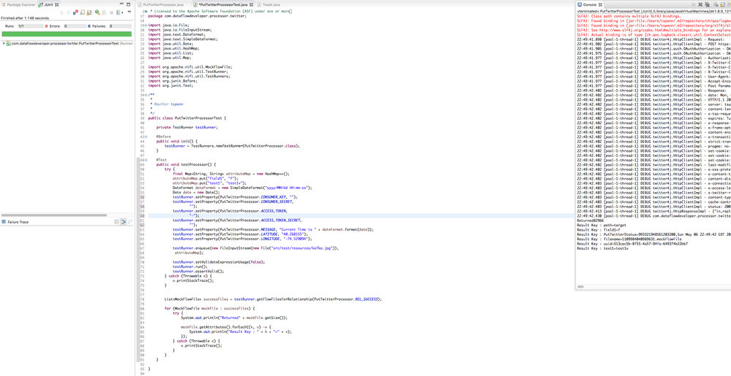Close the PutTwitterProcessorTest.java tab

(x=252, y=4)
